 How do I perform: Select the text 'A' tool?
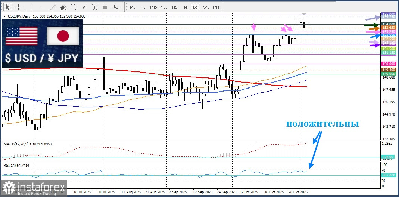pyautogui.click(x=84, y=7)
